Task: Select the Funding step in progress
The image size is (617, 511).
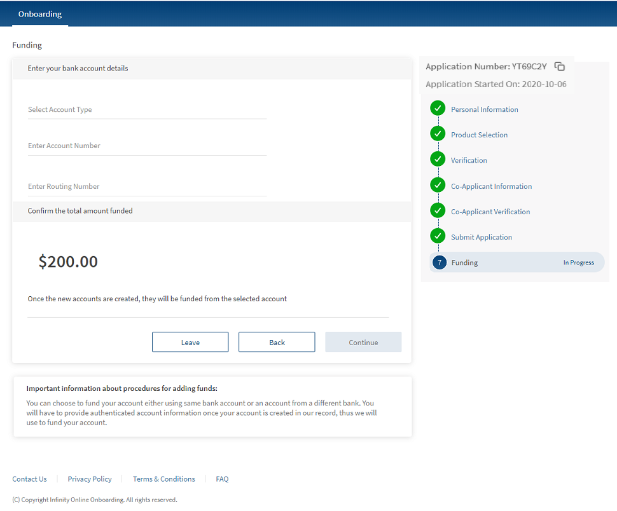Action: (x=516, y=262)
